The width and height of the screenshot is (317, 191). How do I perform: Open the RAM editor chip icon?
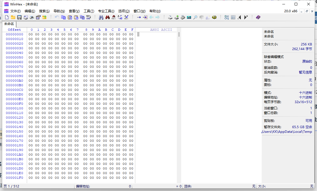click(183, 17)
